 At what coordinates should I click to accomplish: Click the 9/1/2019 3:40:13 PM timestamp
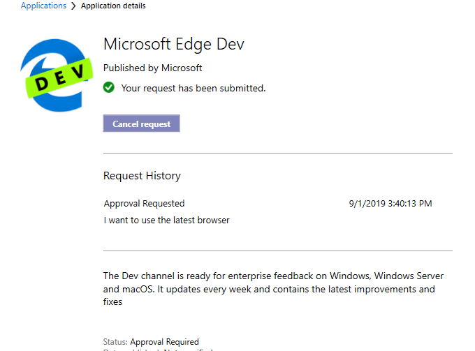390,204
